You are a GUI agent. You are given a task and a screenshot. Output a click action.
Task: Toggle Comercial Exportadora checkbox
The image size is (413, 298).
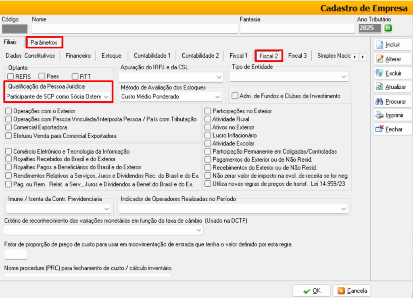click(x=8, y=127)
